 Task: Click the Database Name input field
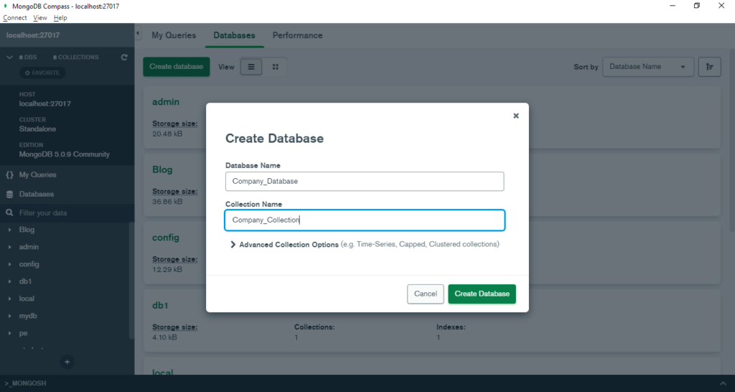[x=365, y=182]
